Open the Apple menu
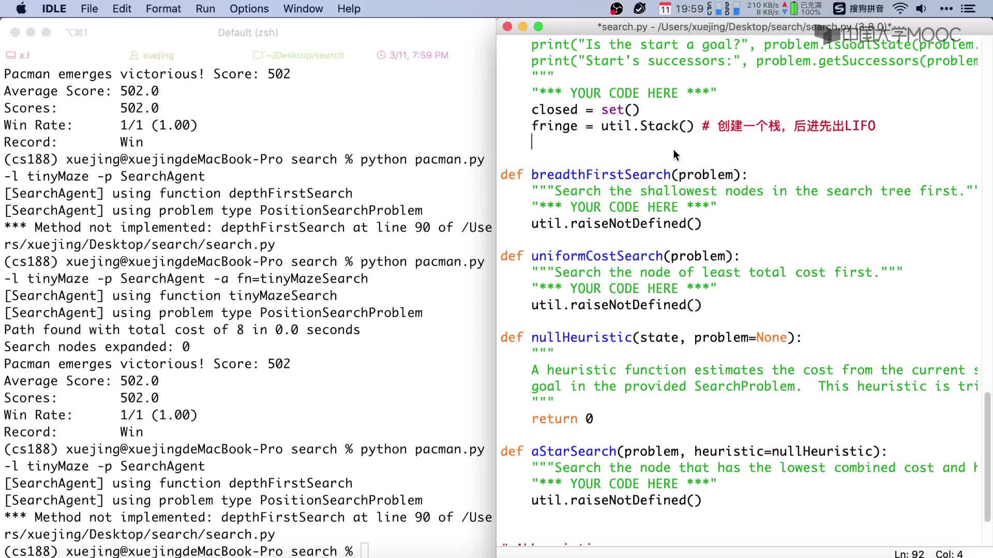 [x=21, y=8]
